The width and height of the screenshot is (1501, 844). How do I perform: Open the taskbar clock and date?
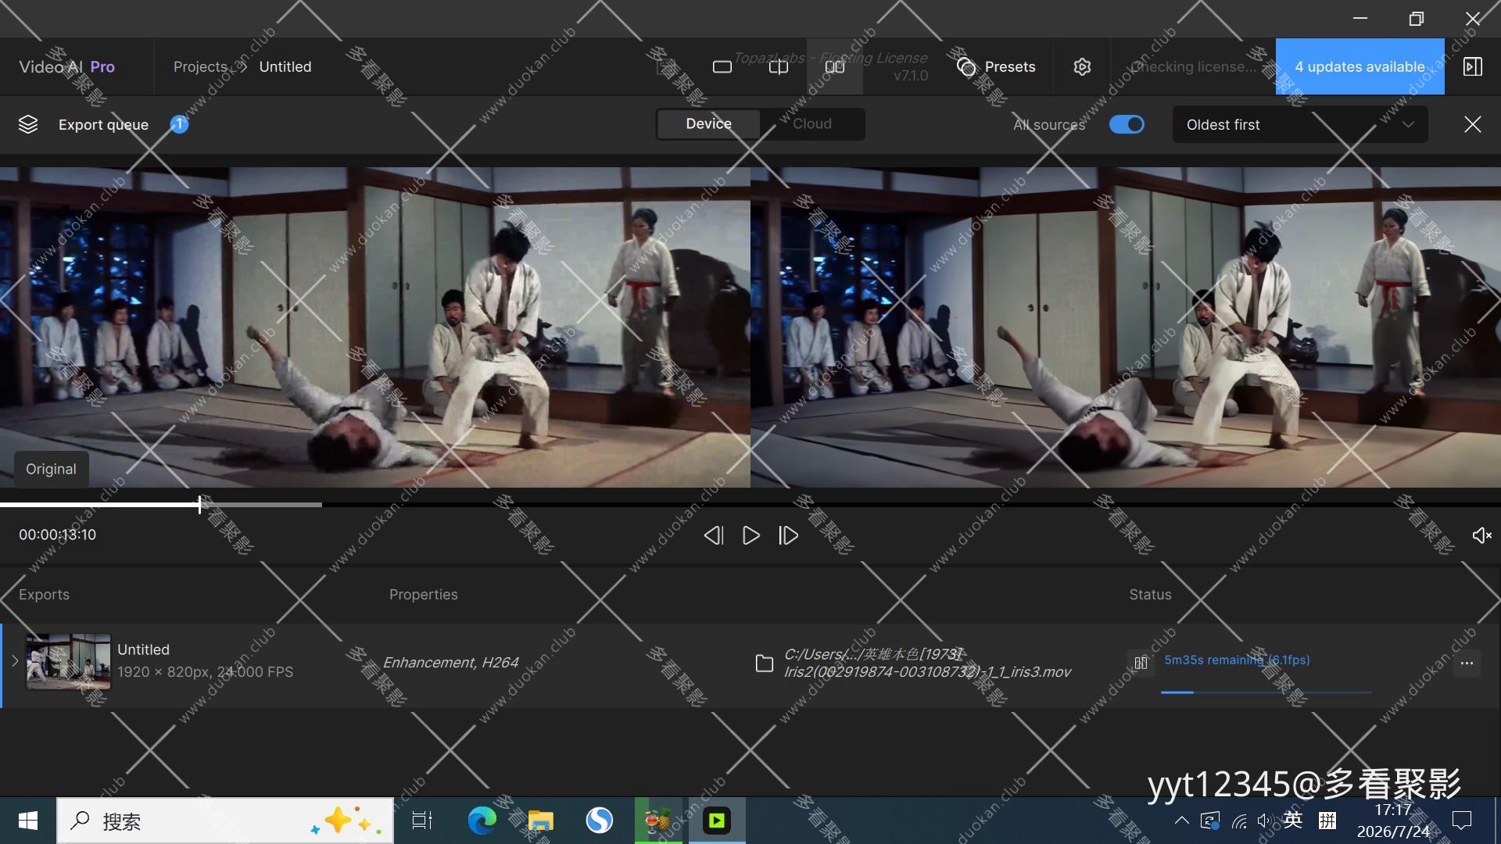(x=1393, y=821)
